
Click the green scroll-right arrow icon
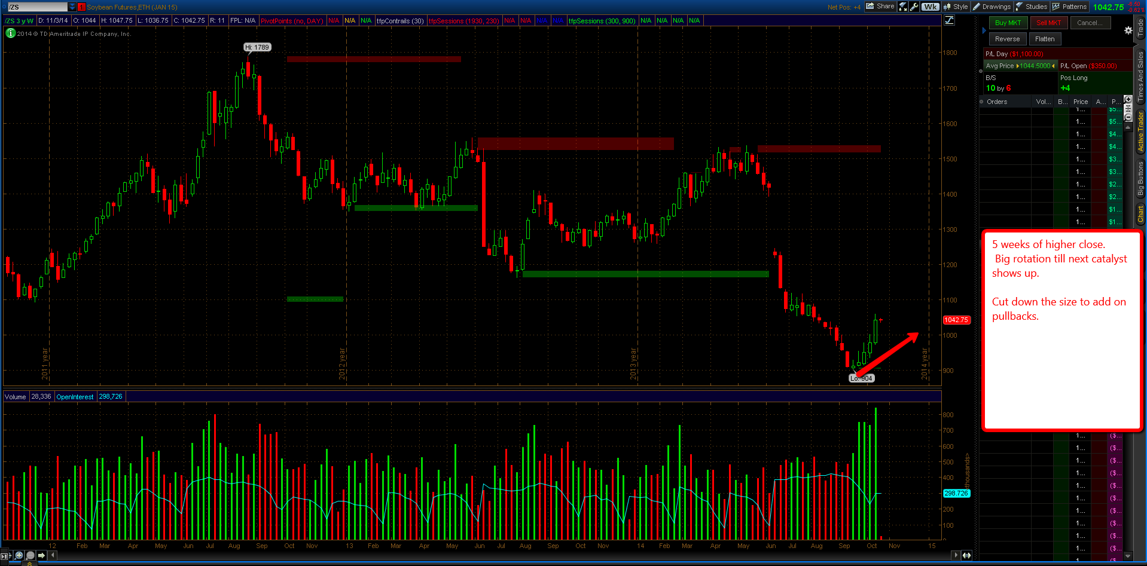41,555
